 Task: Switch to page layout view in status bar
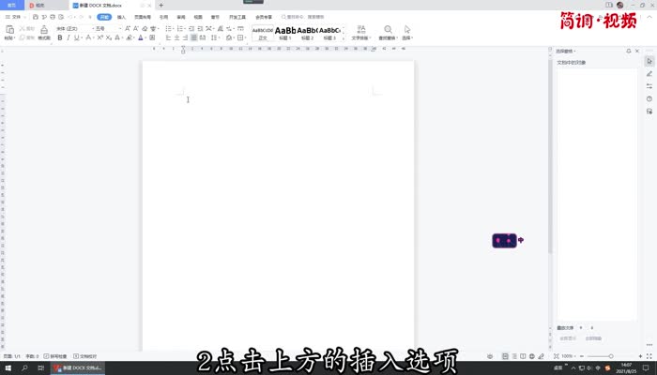click(x=505, y=357)
